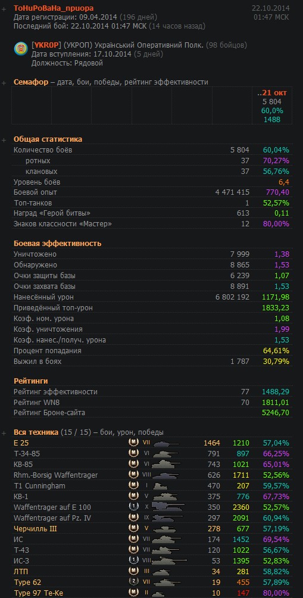
Task: Click the КВ-1 win rate 67,73%
Action: click(276, 497)
